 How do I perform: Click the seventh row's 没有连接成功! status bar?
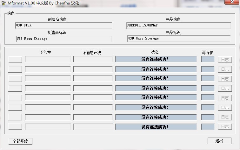tap(156, 117)
